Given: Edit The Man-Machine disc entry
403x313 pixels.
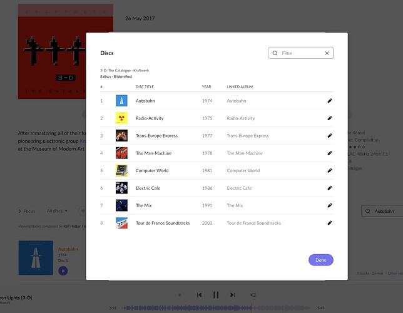Looking at the screenshot, I should [330, 153].
